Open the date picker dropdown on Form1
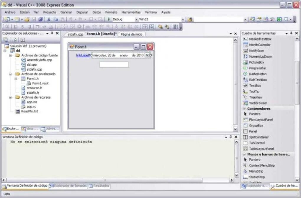The height and width of the screenshot is (198, 301). tap(147, 55)
